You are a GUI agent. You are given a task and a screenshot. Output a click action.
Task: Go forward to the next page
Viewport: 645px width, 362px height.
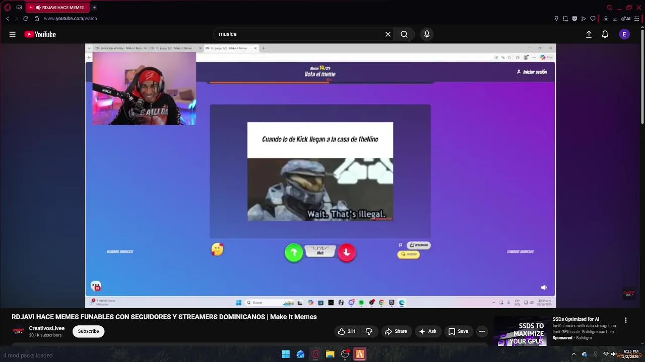pyautogui.click(x=16, y=19)
